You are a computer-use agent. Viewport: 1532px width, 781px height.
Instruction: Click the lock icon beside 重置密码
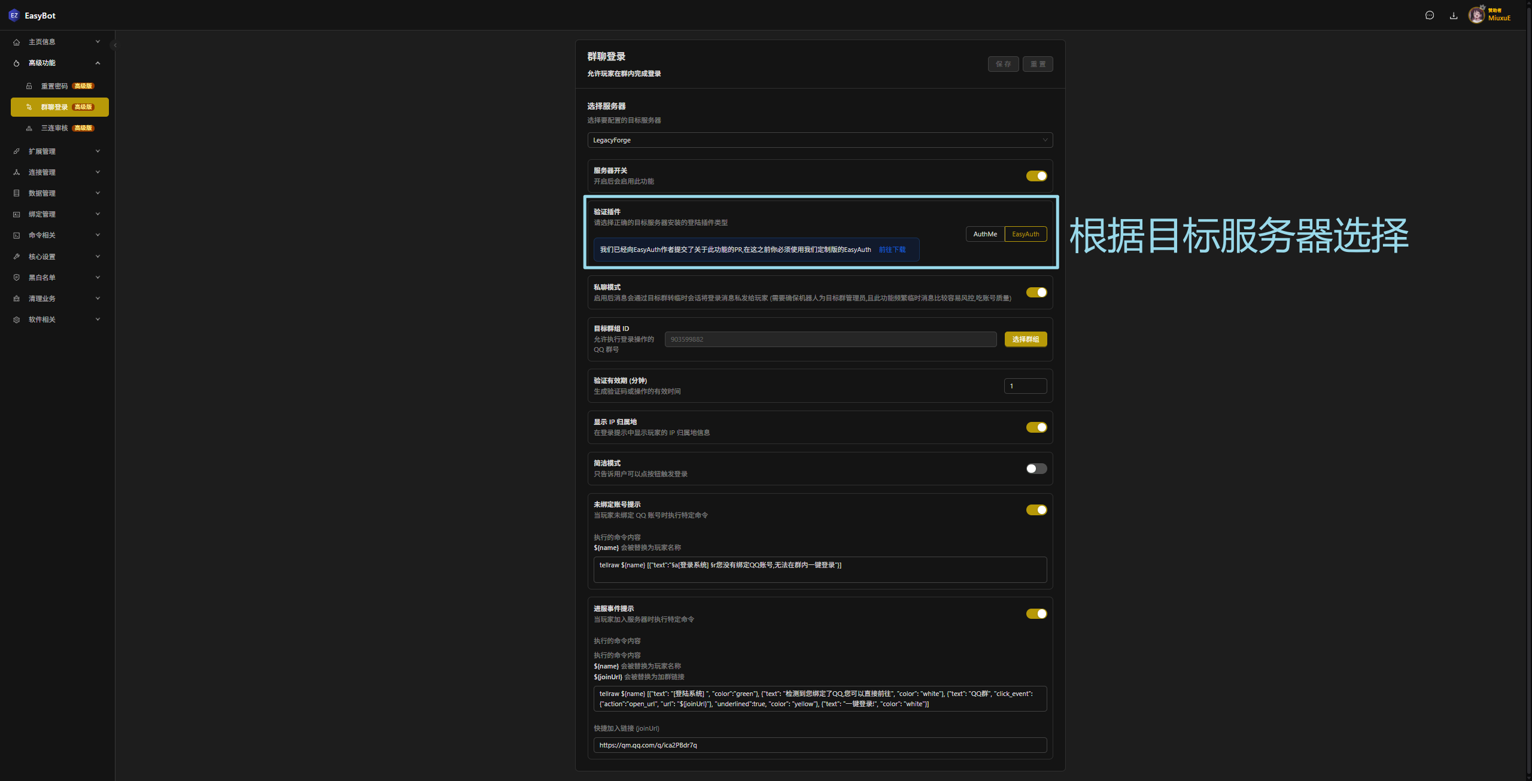click(x=29, y=86)
